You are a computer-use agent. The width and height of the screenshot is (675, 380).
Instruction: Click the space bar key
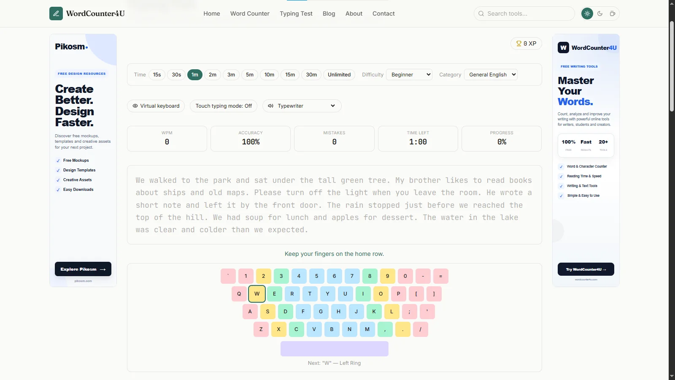point(335,349)
